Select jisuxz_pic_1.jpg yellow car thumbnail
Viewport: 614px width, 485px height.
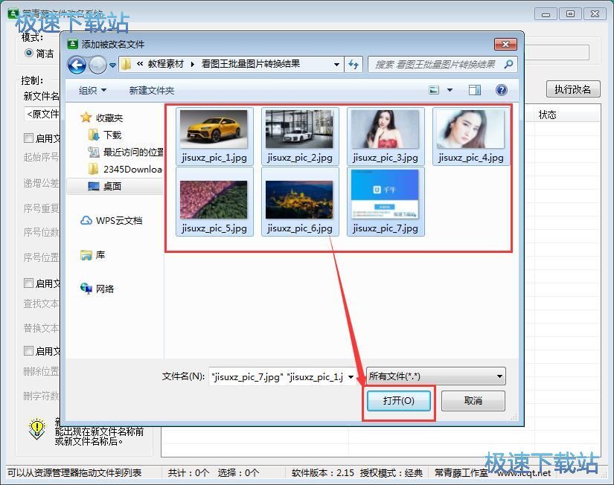point(214,136)
